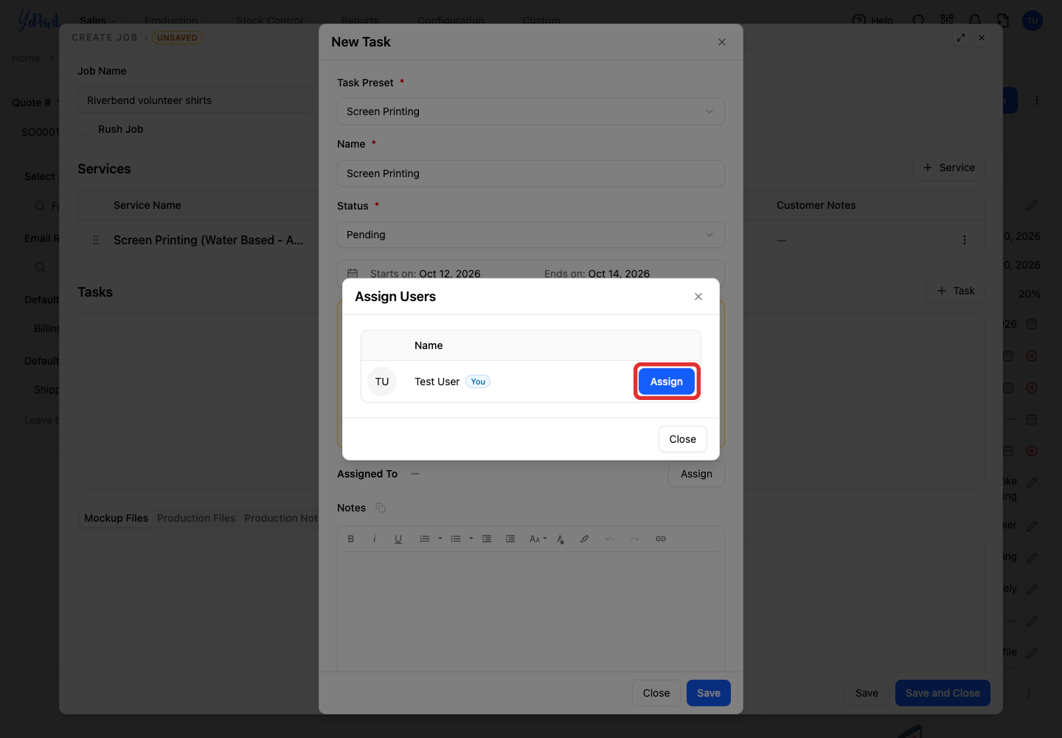The image size is (1062, 738).
Task: Click increase indent icon in Notes toolbar
Action: click(x=510, y=539)
